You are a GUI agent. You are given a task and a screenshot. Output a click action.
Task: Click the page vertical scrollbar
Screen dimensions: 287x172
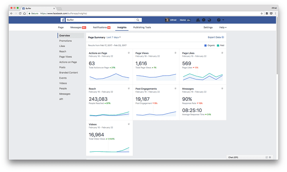click(277, 46)
